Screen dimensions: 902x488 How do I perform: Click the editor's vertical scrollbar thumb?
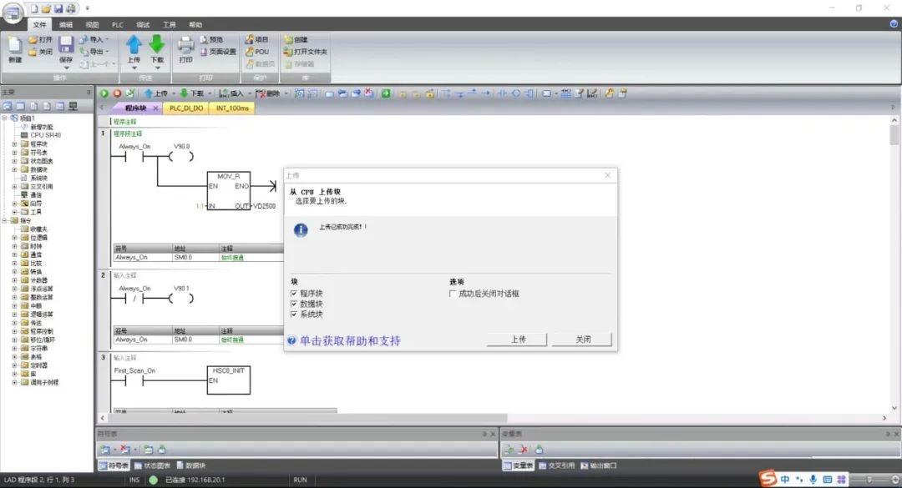pos(894,137)
